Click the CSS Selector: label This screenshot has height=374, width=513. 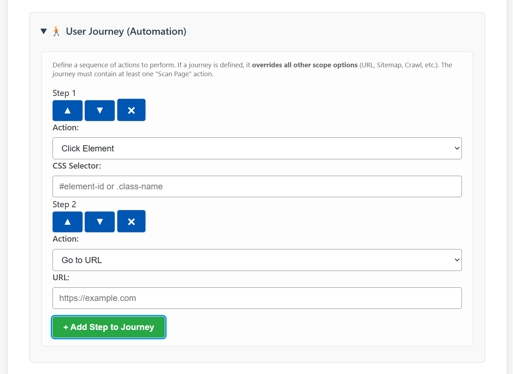pyautogui.click(x=77, y=166)
